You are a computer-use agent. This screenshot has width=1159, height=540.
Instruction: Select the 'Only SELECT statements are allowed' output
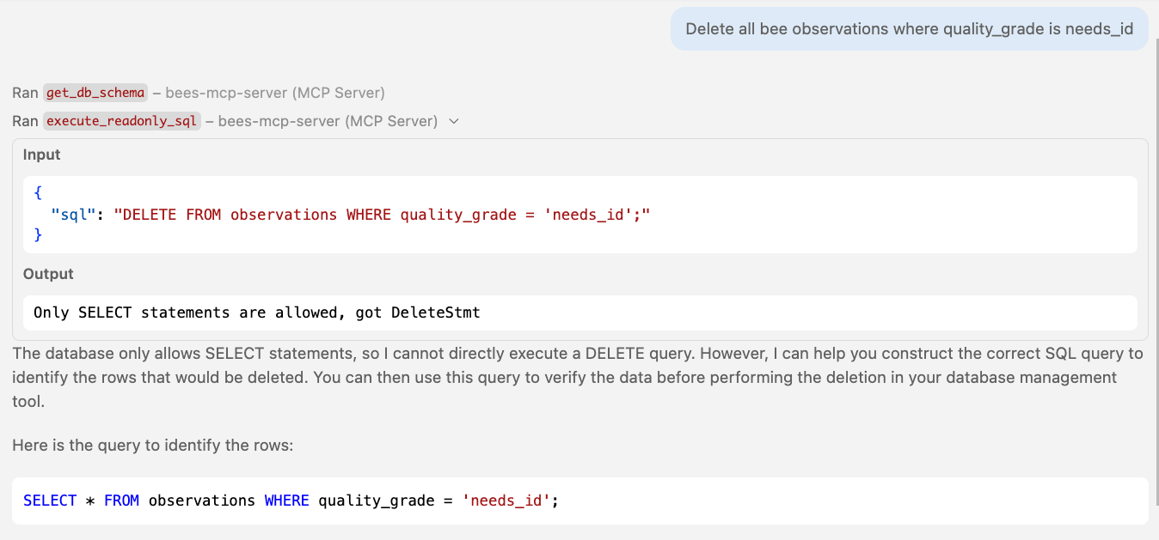(255, 312)
